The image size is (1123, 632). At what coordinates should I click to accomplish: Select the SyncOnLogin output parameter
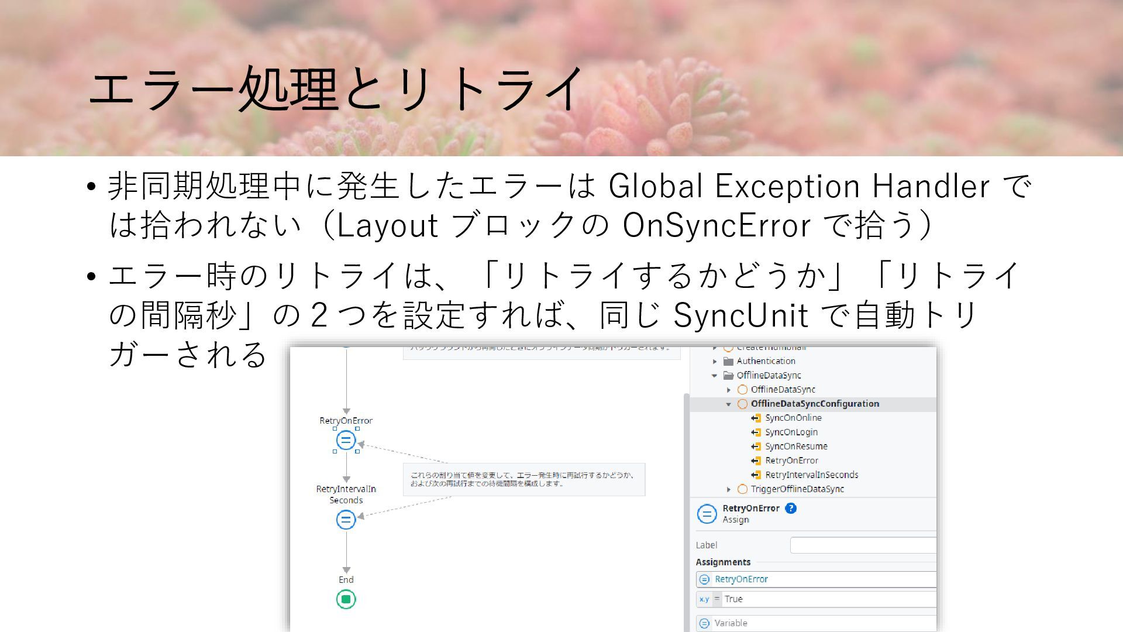[x=791, y=432]
